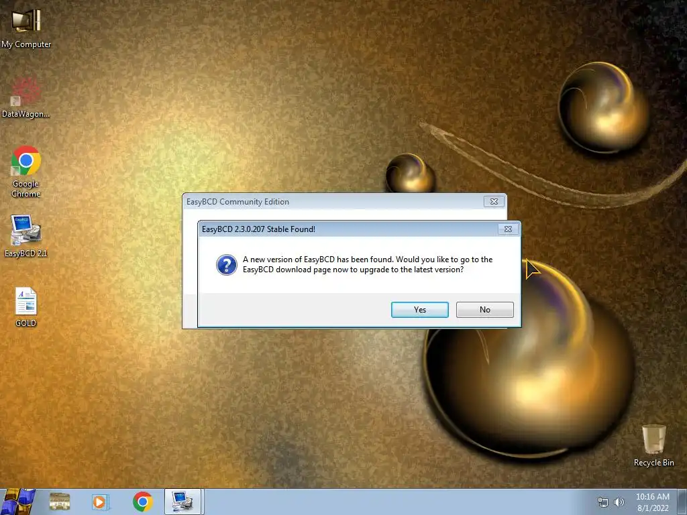687x515 pixels.
Task: Click the Show desktop strip beside the clock
Action: (682, 502)
